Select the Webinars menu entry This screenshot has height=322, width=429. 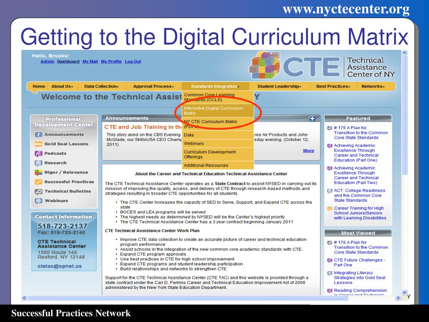218,143
